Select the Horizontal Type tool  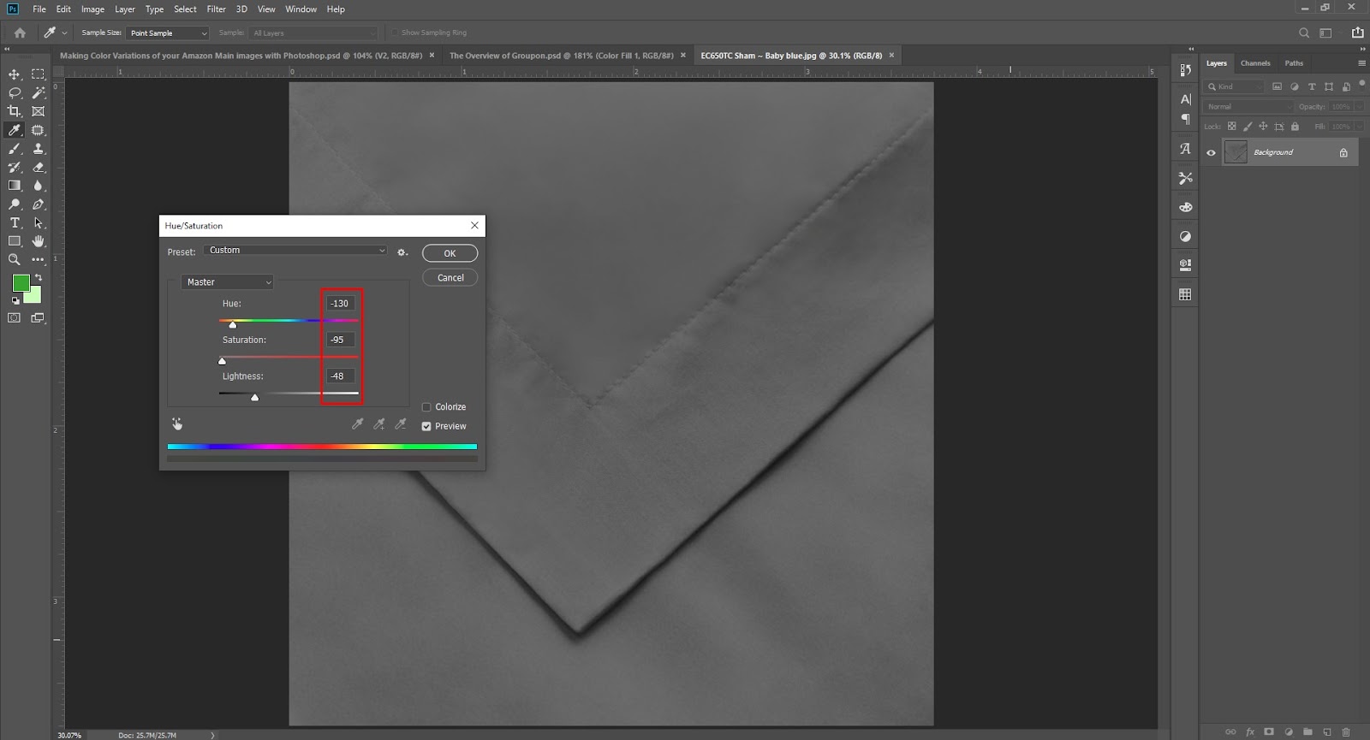pos(15,222)
